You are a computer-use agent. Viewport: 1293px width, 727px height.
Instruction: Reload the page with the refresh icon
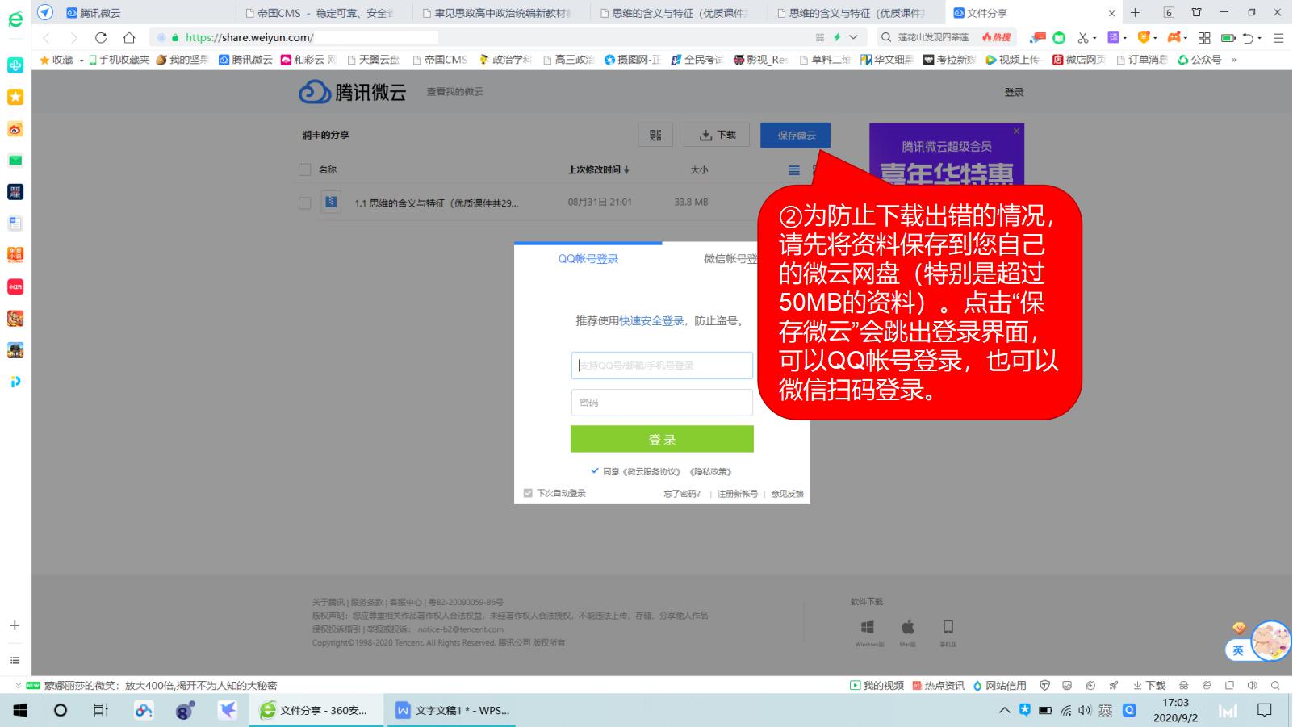[x=101, y=37]
